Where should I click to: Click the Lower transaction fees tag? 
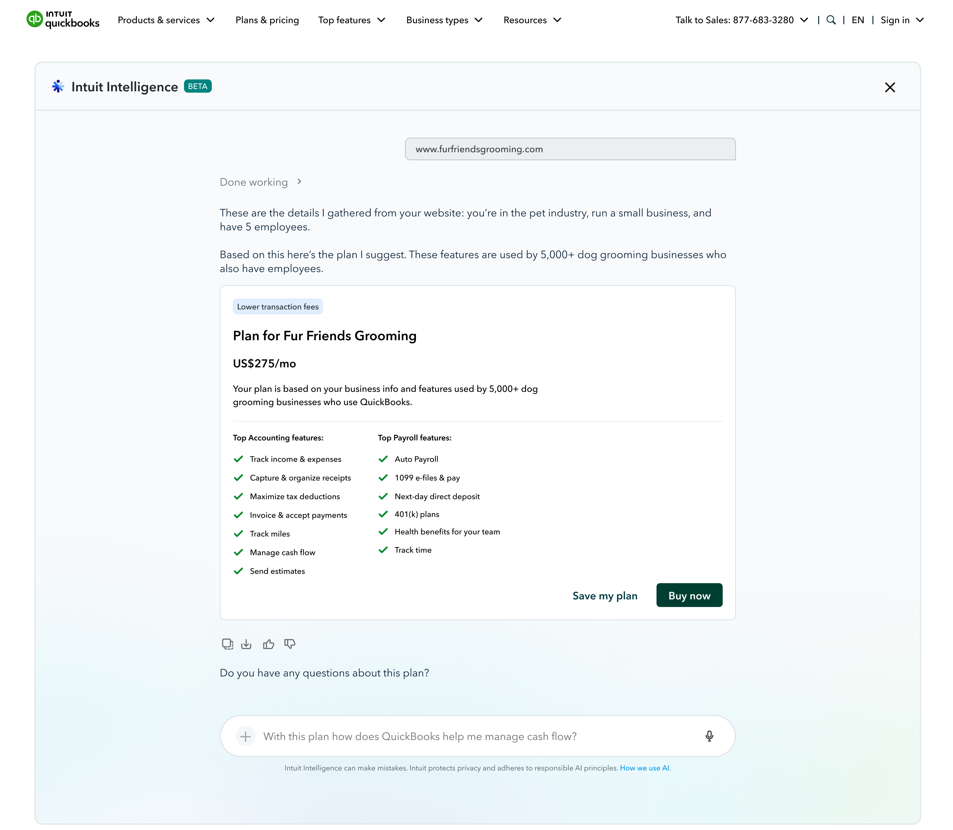tap(278, 307)
